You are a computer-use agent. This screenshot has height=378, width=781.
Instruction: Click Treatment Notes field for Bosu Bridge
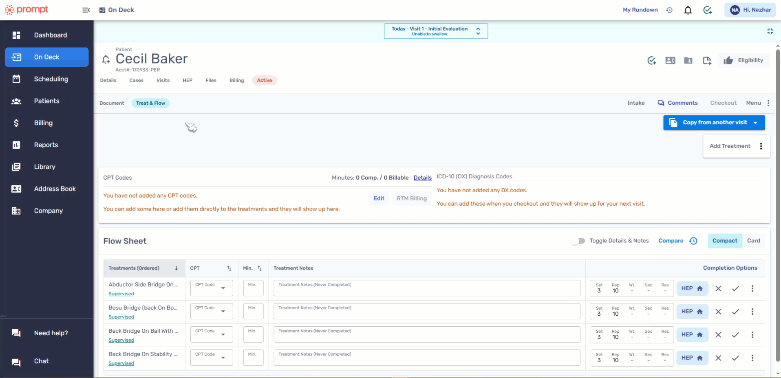pos(427,311)
